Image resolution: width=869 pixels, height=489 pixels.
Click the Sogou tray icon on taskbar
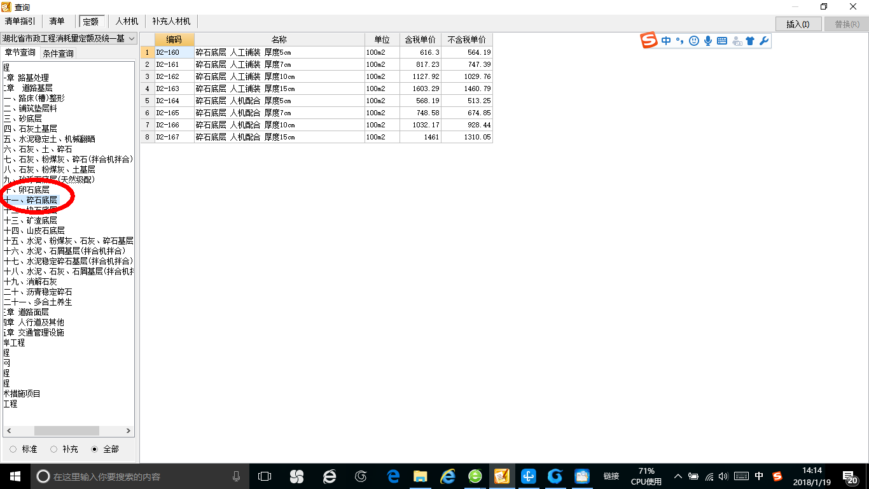tap(777, 476)
